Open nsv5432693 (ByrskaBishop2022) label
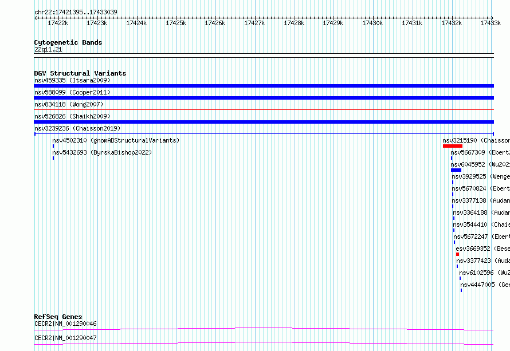The image size is (510, 351). (102, 152)
